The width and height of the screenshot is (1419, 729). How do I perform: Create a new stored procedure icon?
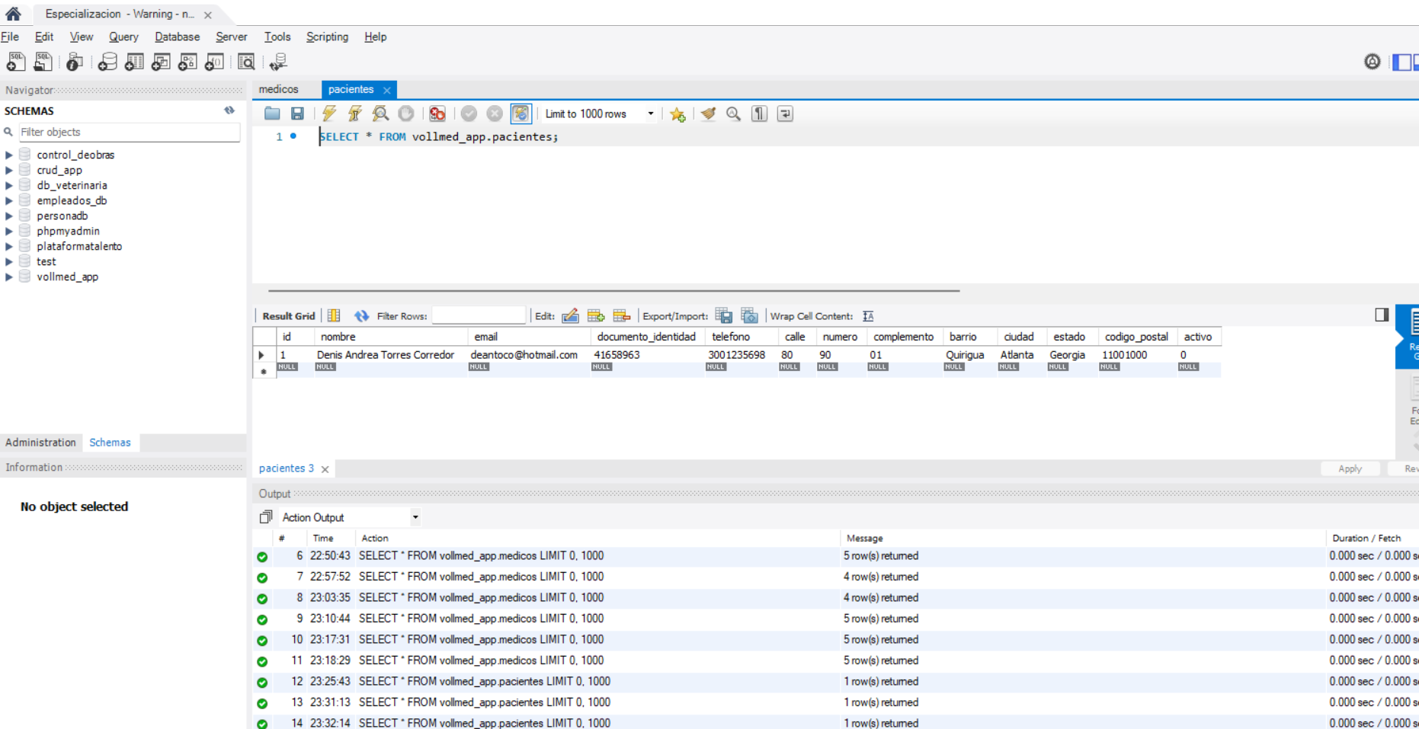click(187, 62)
